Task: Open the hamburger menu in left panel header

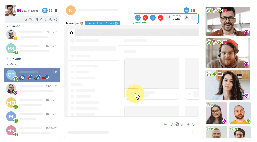Action: click(56, 10)
